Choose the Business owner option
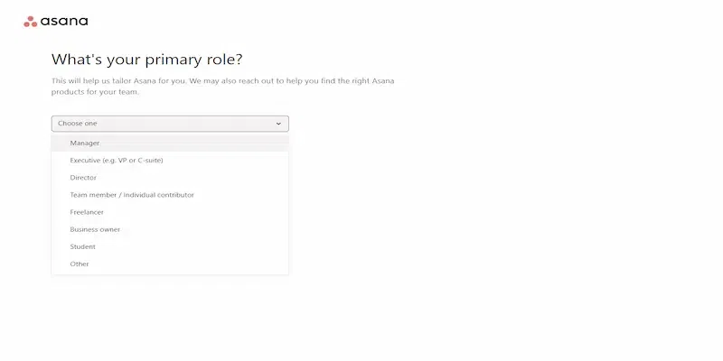This screenshot has width=723, height=361. click(x=95, y=229)
